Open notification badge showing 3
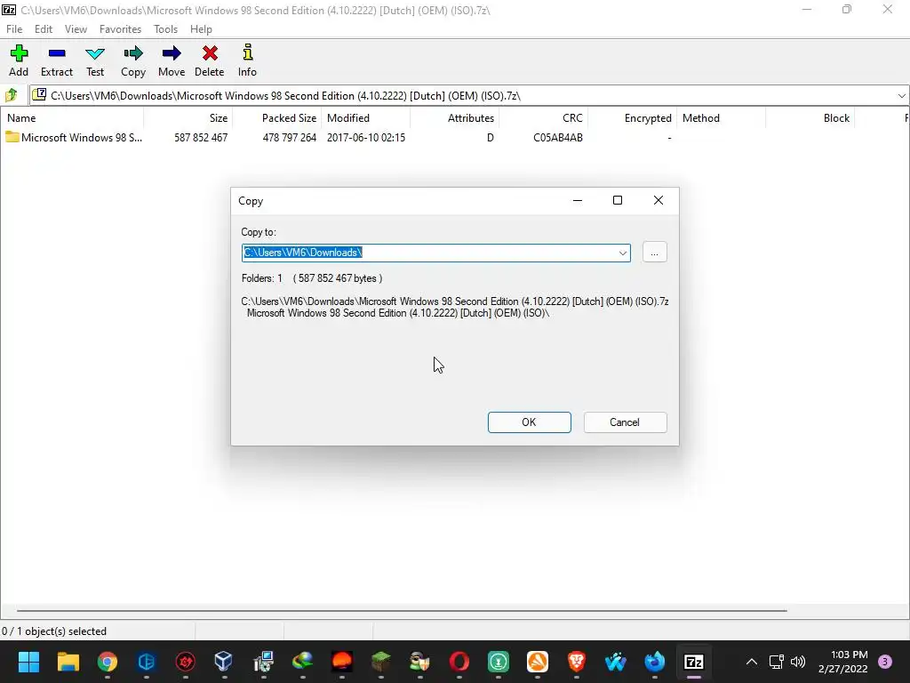910x683 pixels. 885,662
